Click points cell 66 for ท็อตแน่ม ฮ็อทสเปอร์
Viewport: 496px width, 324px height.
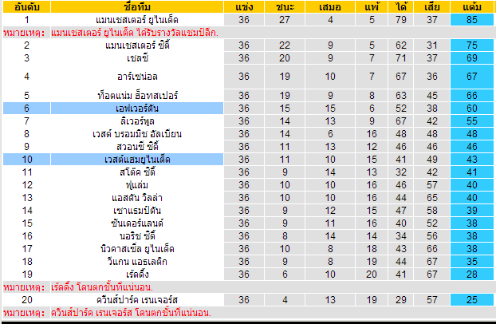click(471, 95)
